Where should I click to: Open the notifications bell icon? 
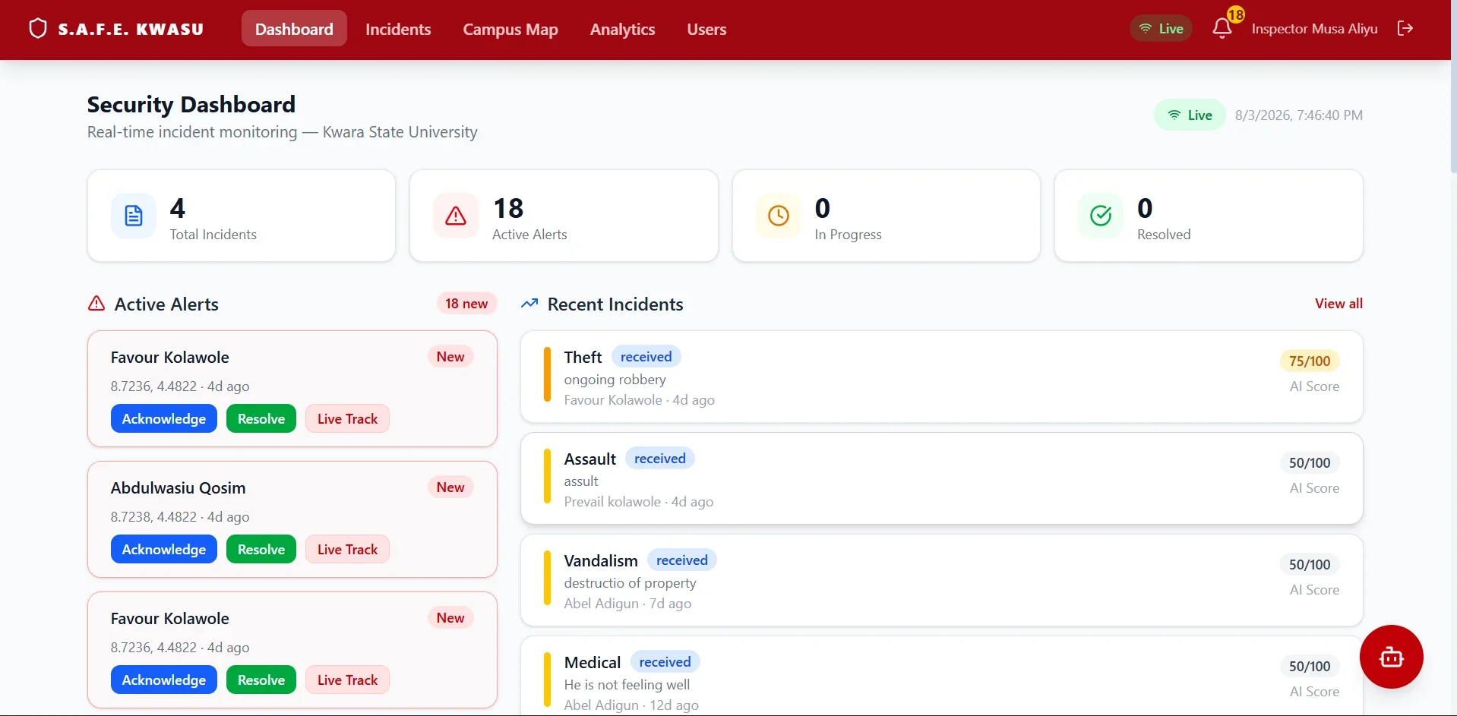(1222, 29)
